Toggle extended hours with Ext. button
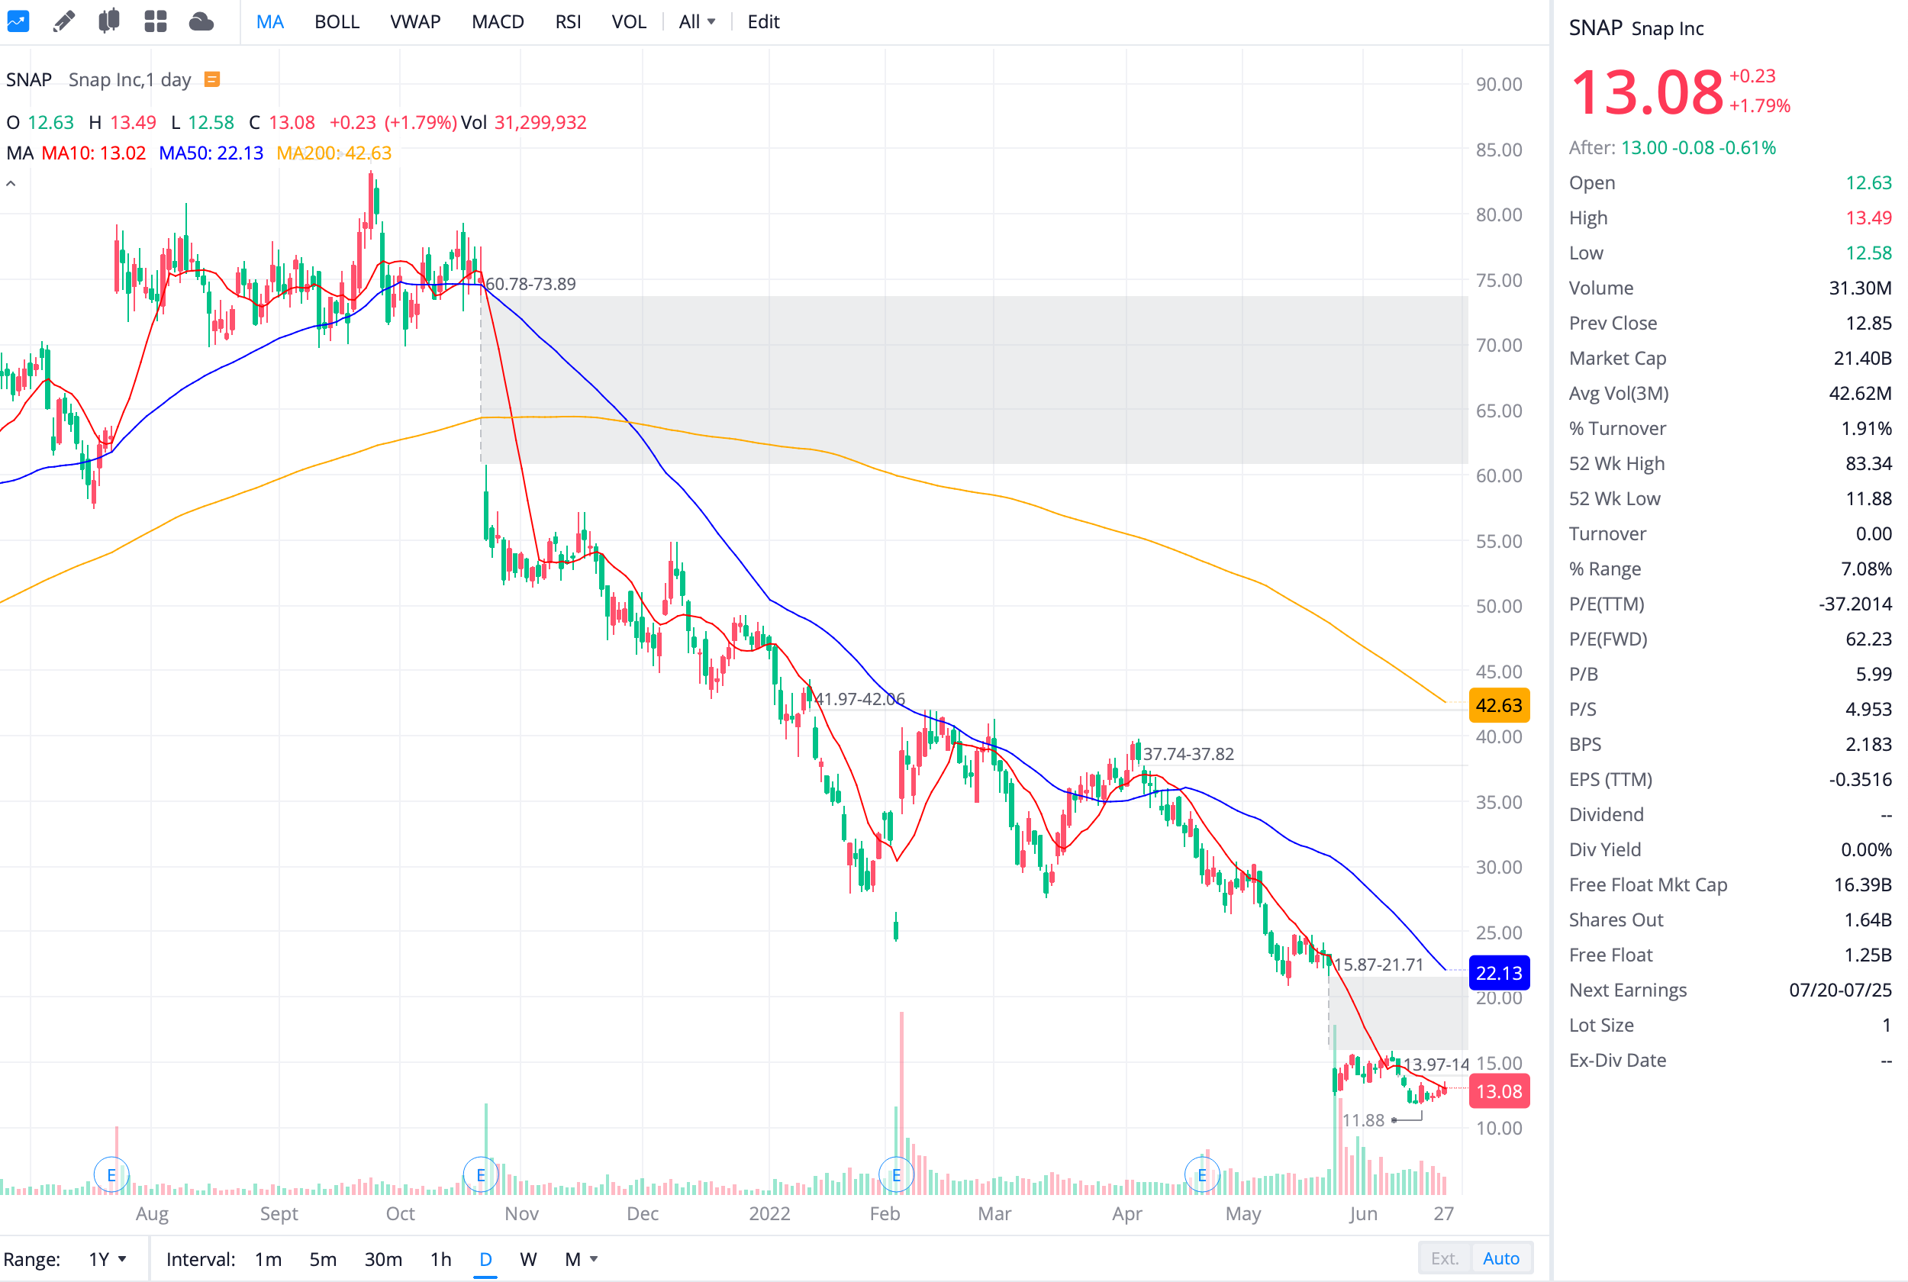This screenshot has width=1908, height=1282. point(1444,1258)
